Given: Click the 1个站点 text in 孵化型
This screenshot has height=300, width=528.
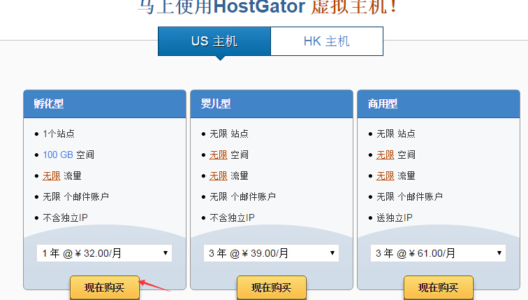Looking at the screenshot, I should pyautogui.click(x=59, y=134).
